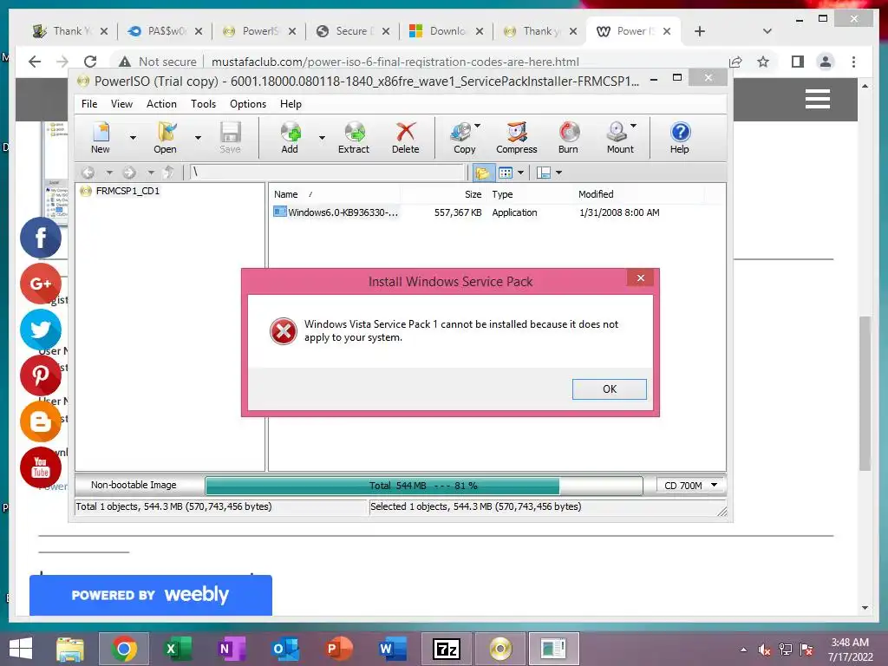Click the Copy disc toolbar icon
Image resolution: width=888 pixels, height=666 pixels.
pyautogui.click(x=464, y=138)
